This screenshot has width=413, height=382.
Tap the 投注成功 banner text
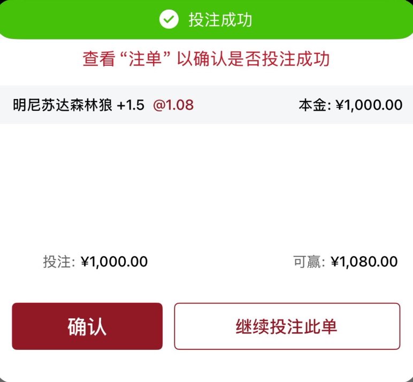(x=220, y=20)
